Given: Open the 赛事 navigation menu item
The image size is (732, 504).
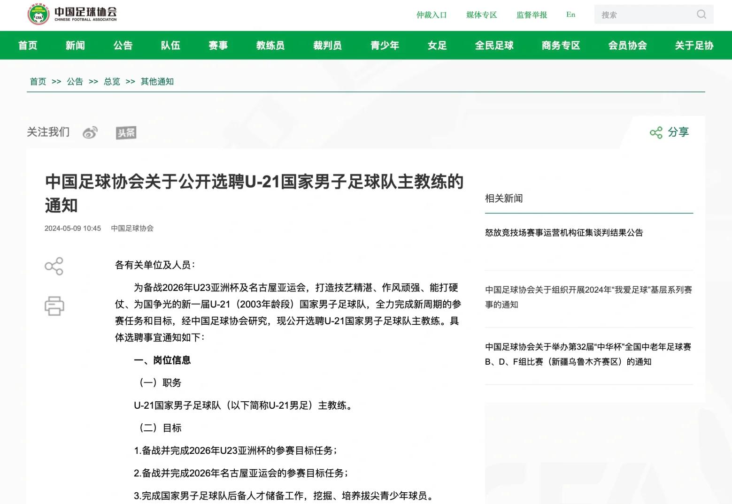Looking at the screenshot, I should pos(218,46).
